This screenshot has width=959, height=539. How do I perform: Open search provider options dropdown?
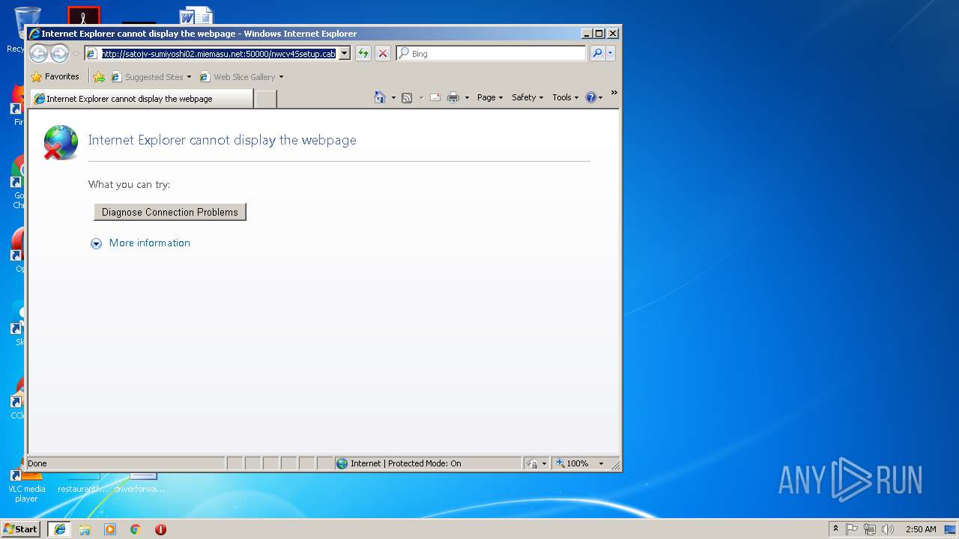[611, 53]
